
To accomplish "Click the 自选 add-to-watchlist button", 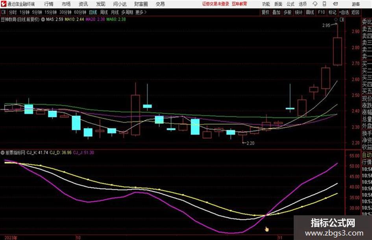I will (x=344, y=12).
